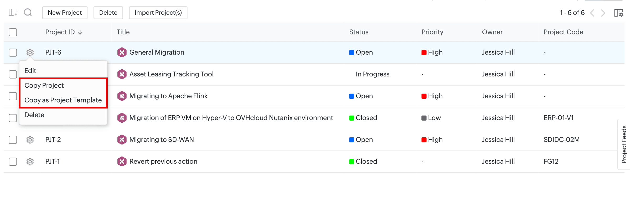Click the add-column table view icon

pos(13,12)
